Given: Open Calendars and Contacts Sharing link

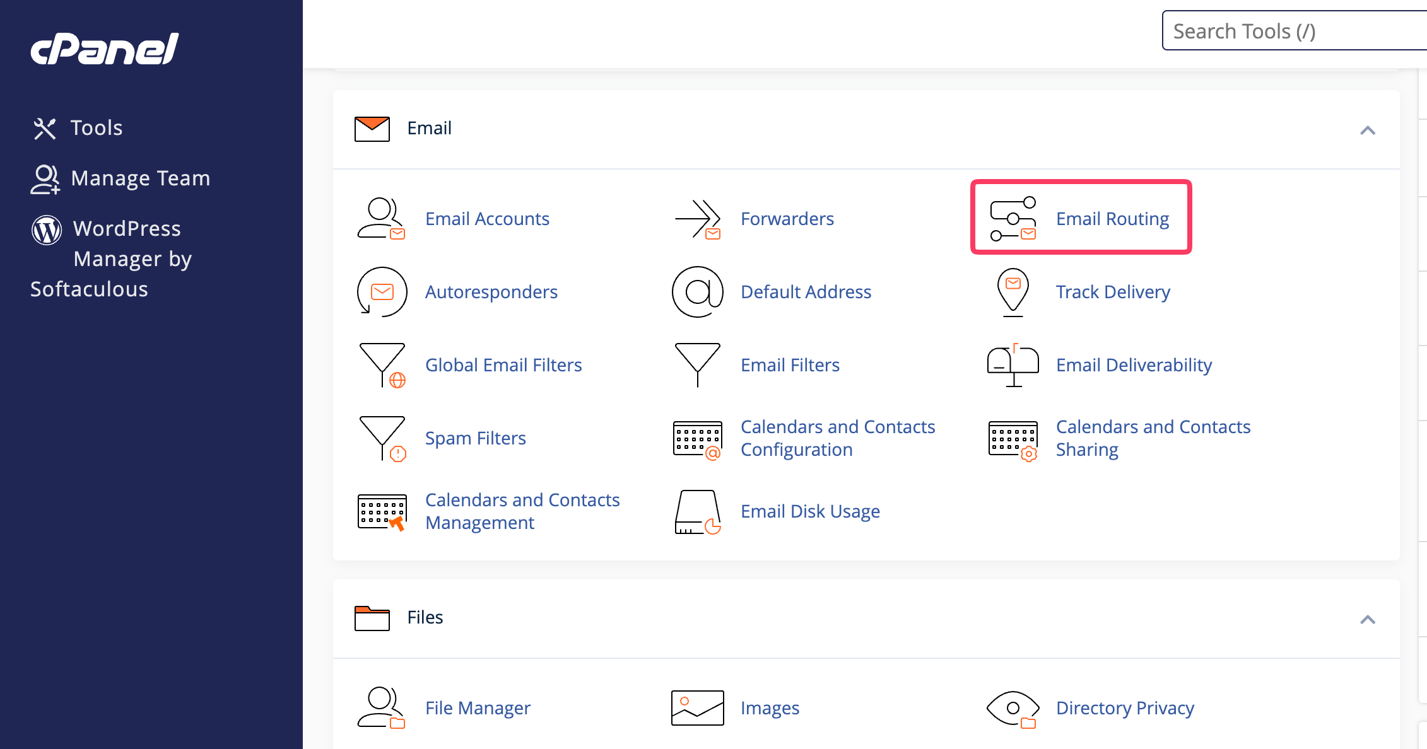Looking at the screenshot, I should pyautogui.click(x=1153, y=438).
